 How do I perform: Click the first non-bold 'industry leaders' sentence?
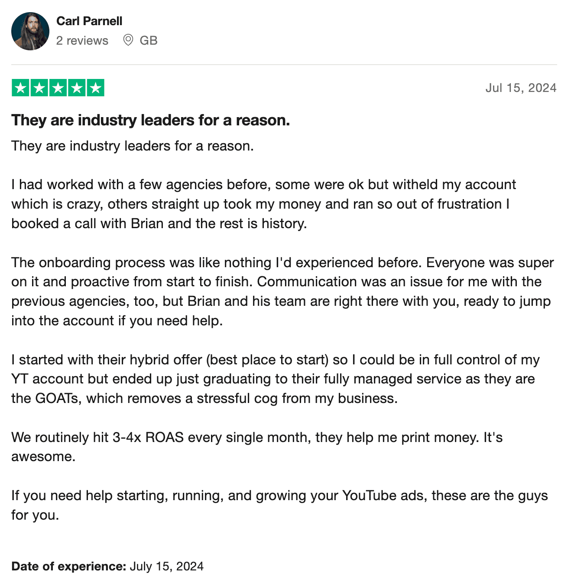132,146
